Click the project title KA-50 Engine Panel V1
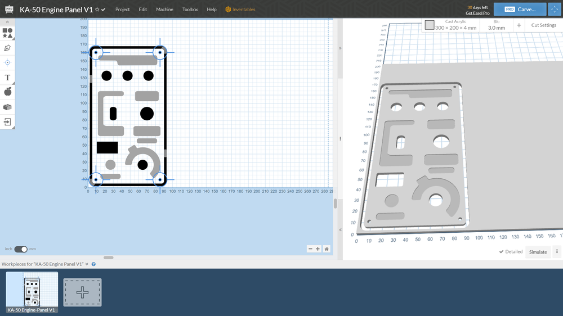 tap(56, 10)
